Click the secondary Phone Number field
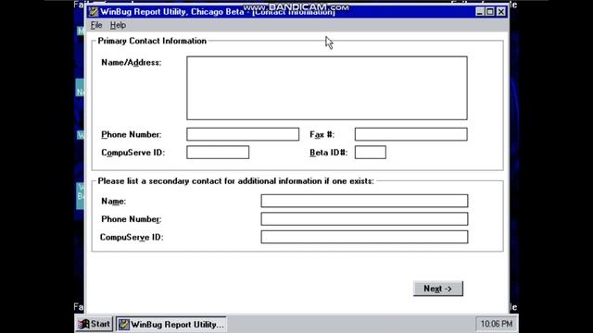Screen dimensions: 593x333 point(364,219)
